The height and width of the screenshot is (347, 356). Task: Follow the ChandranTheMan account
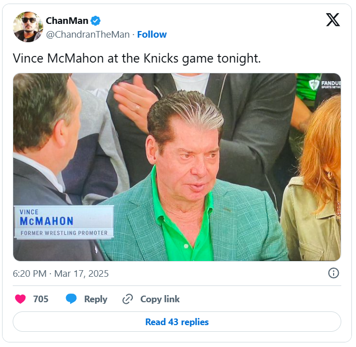click(152, 35)
